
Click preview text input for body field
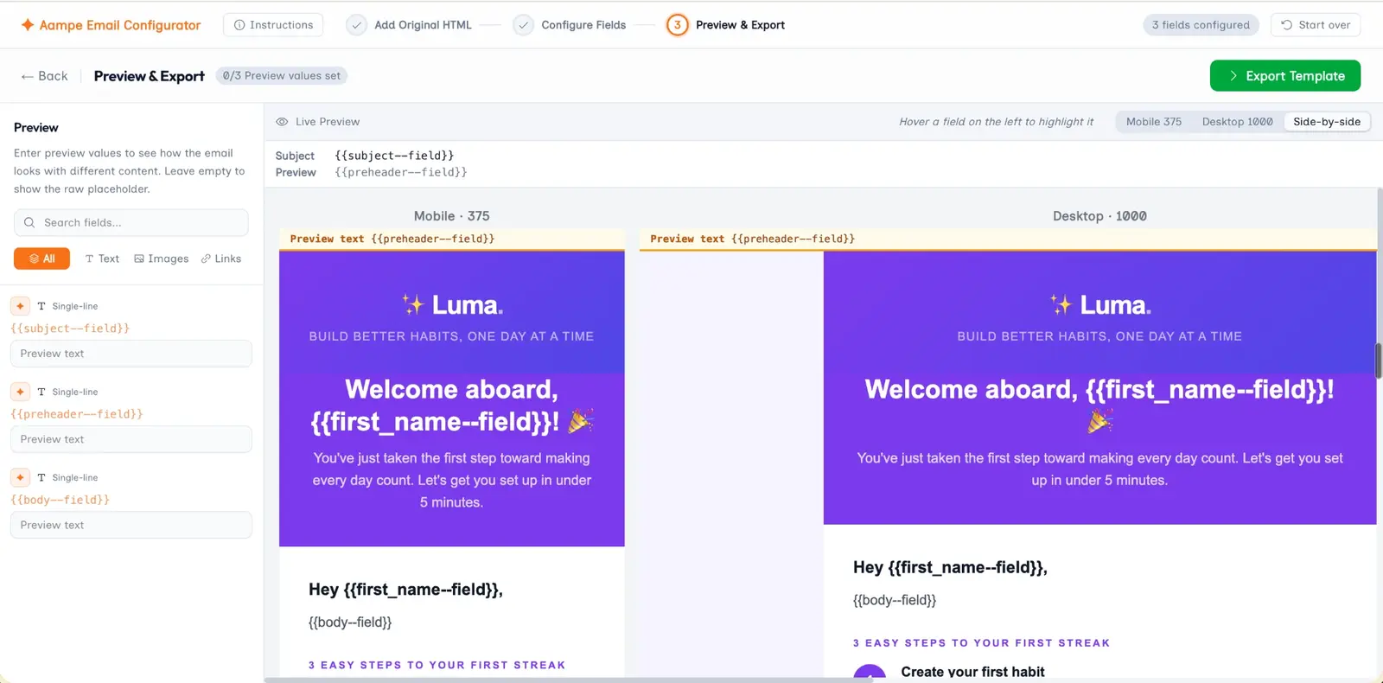point(131,525)
